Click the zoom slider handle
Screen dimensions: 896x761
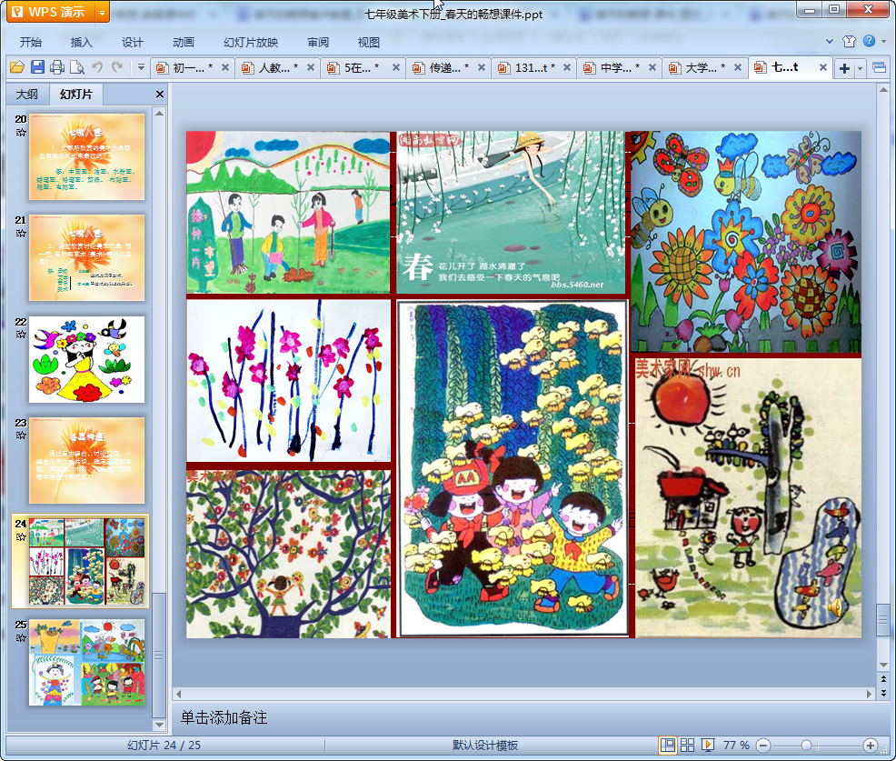[806, 745]
